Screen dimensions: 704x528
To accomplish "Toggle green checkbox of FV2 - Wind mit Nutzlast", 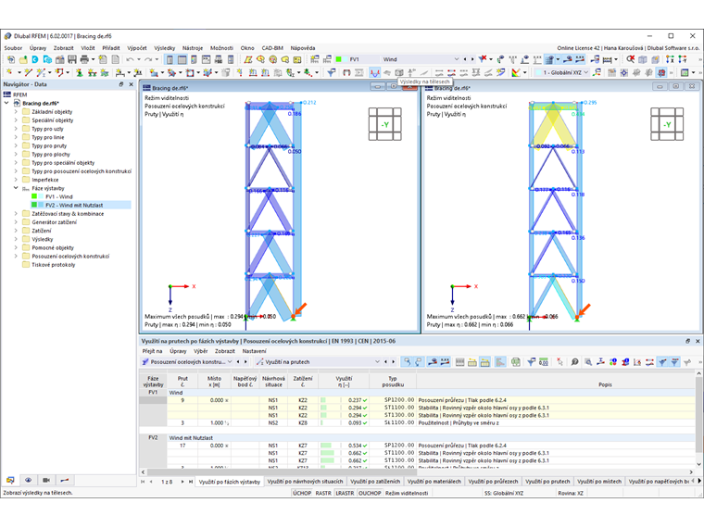I will tap(34, 206).
